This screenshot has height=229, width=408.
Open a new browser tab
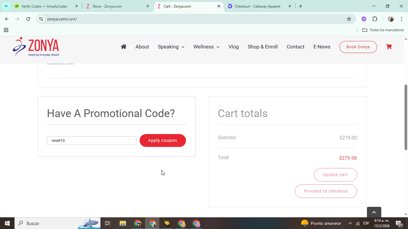[301, 6]
